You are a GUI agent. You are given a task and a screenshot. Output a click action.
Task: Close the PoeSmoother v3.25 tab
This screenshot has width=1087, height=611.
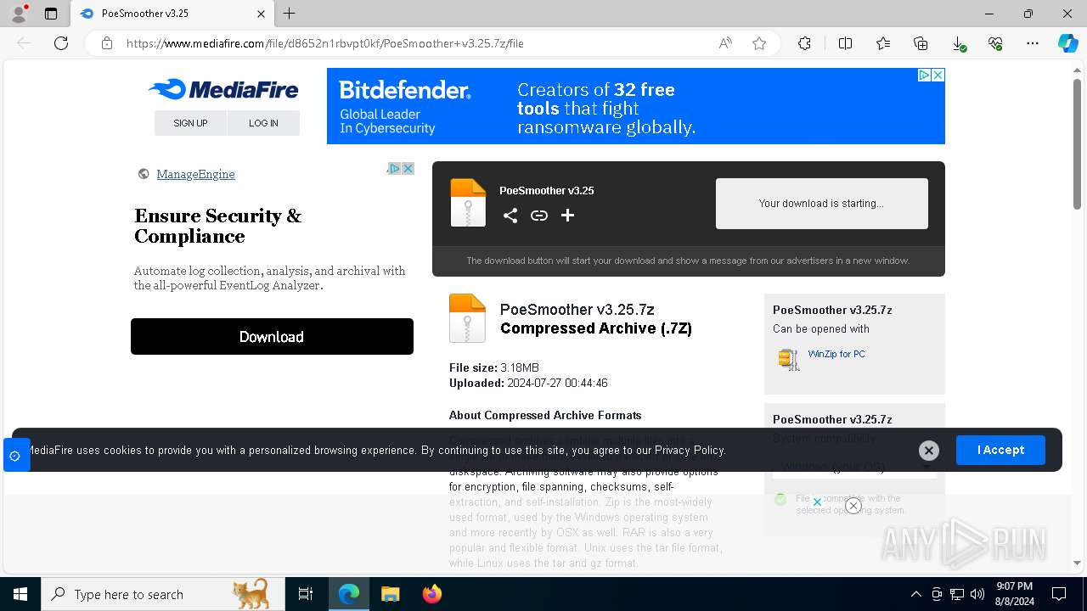click(x=261, y=14)
